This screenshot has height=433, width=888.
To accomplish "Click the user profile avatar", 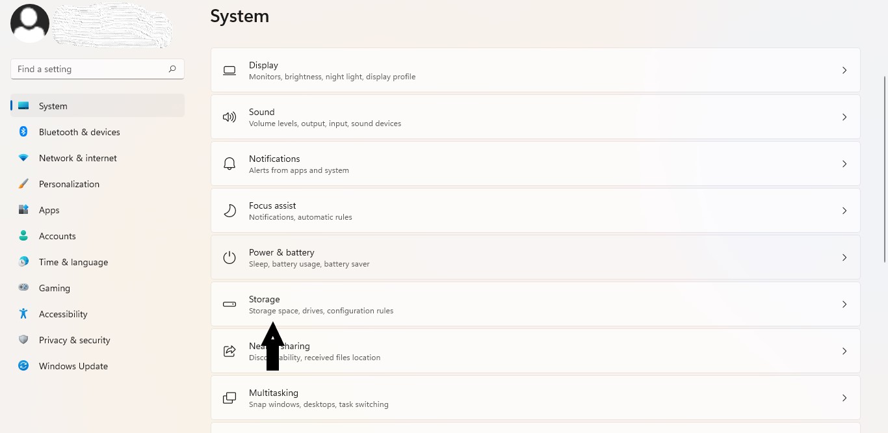I will [x=30, y=23].
